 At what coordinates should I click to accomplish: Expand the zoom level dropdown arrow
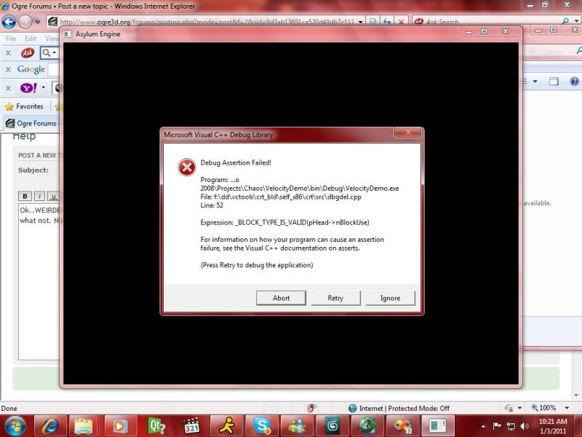pyautogui.click(x=567, y=408)
